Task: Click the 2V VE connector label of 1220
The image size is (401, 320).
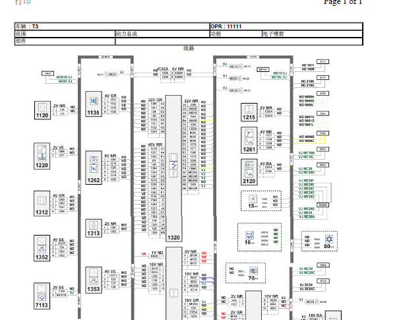Action: [58, 148]
